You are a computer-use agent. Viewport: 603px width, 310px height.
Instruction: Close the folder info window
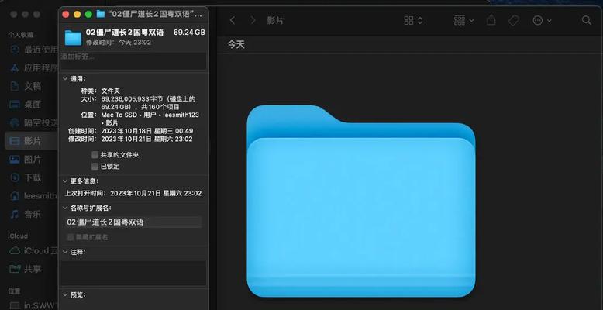point(66,14)
